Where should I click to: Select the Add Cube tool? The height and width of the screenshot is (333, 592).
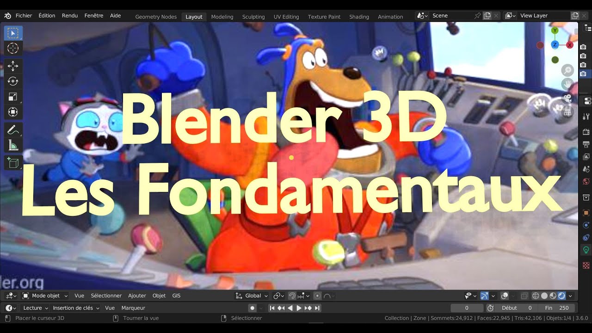[x=13, y=163]
